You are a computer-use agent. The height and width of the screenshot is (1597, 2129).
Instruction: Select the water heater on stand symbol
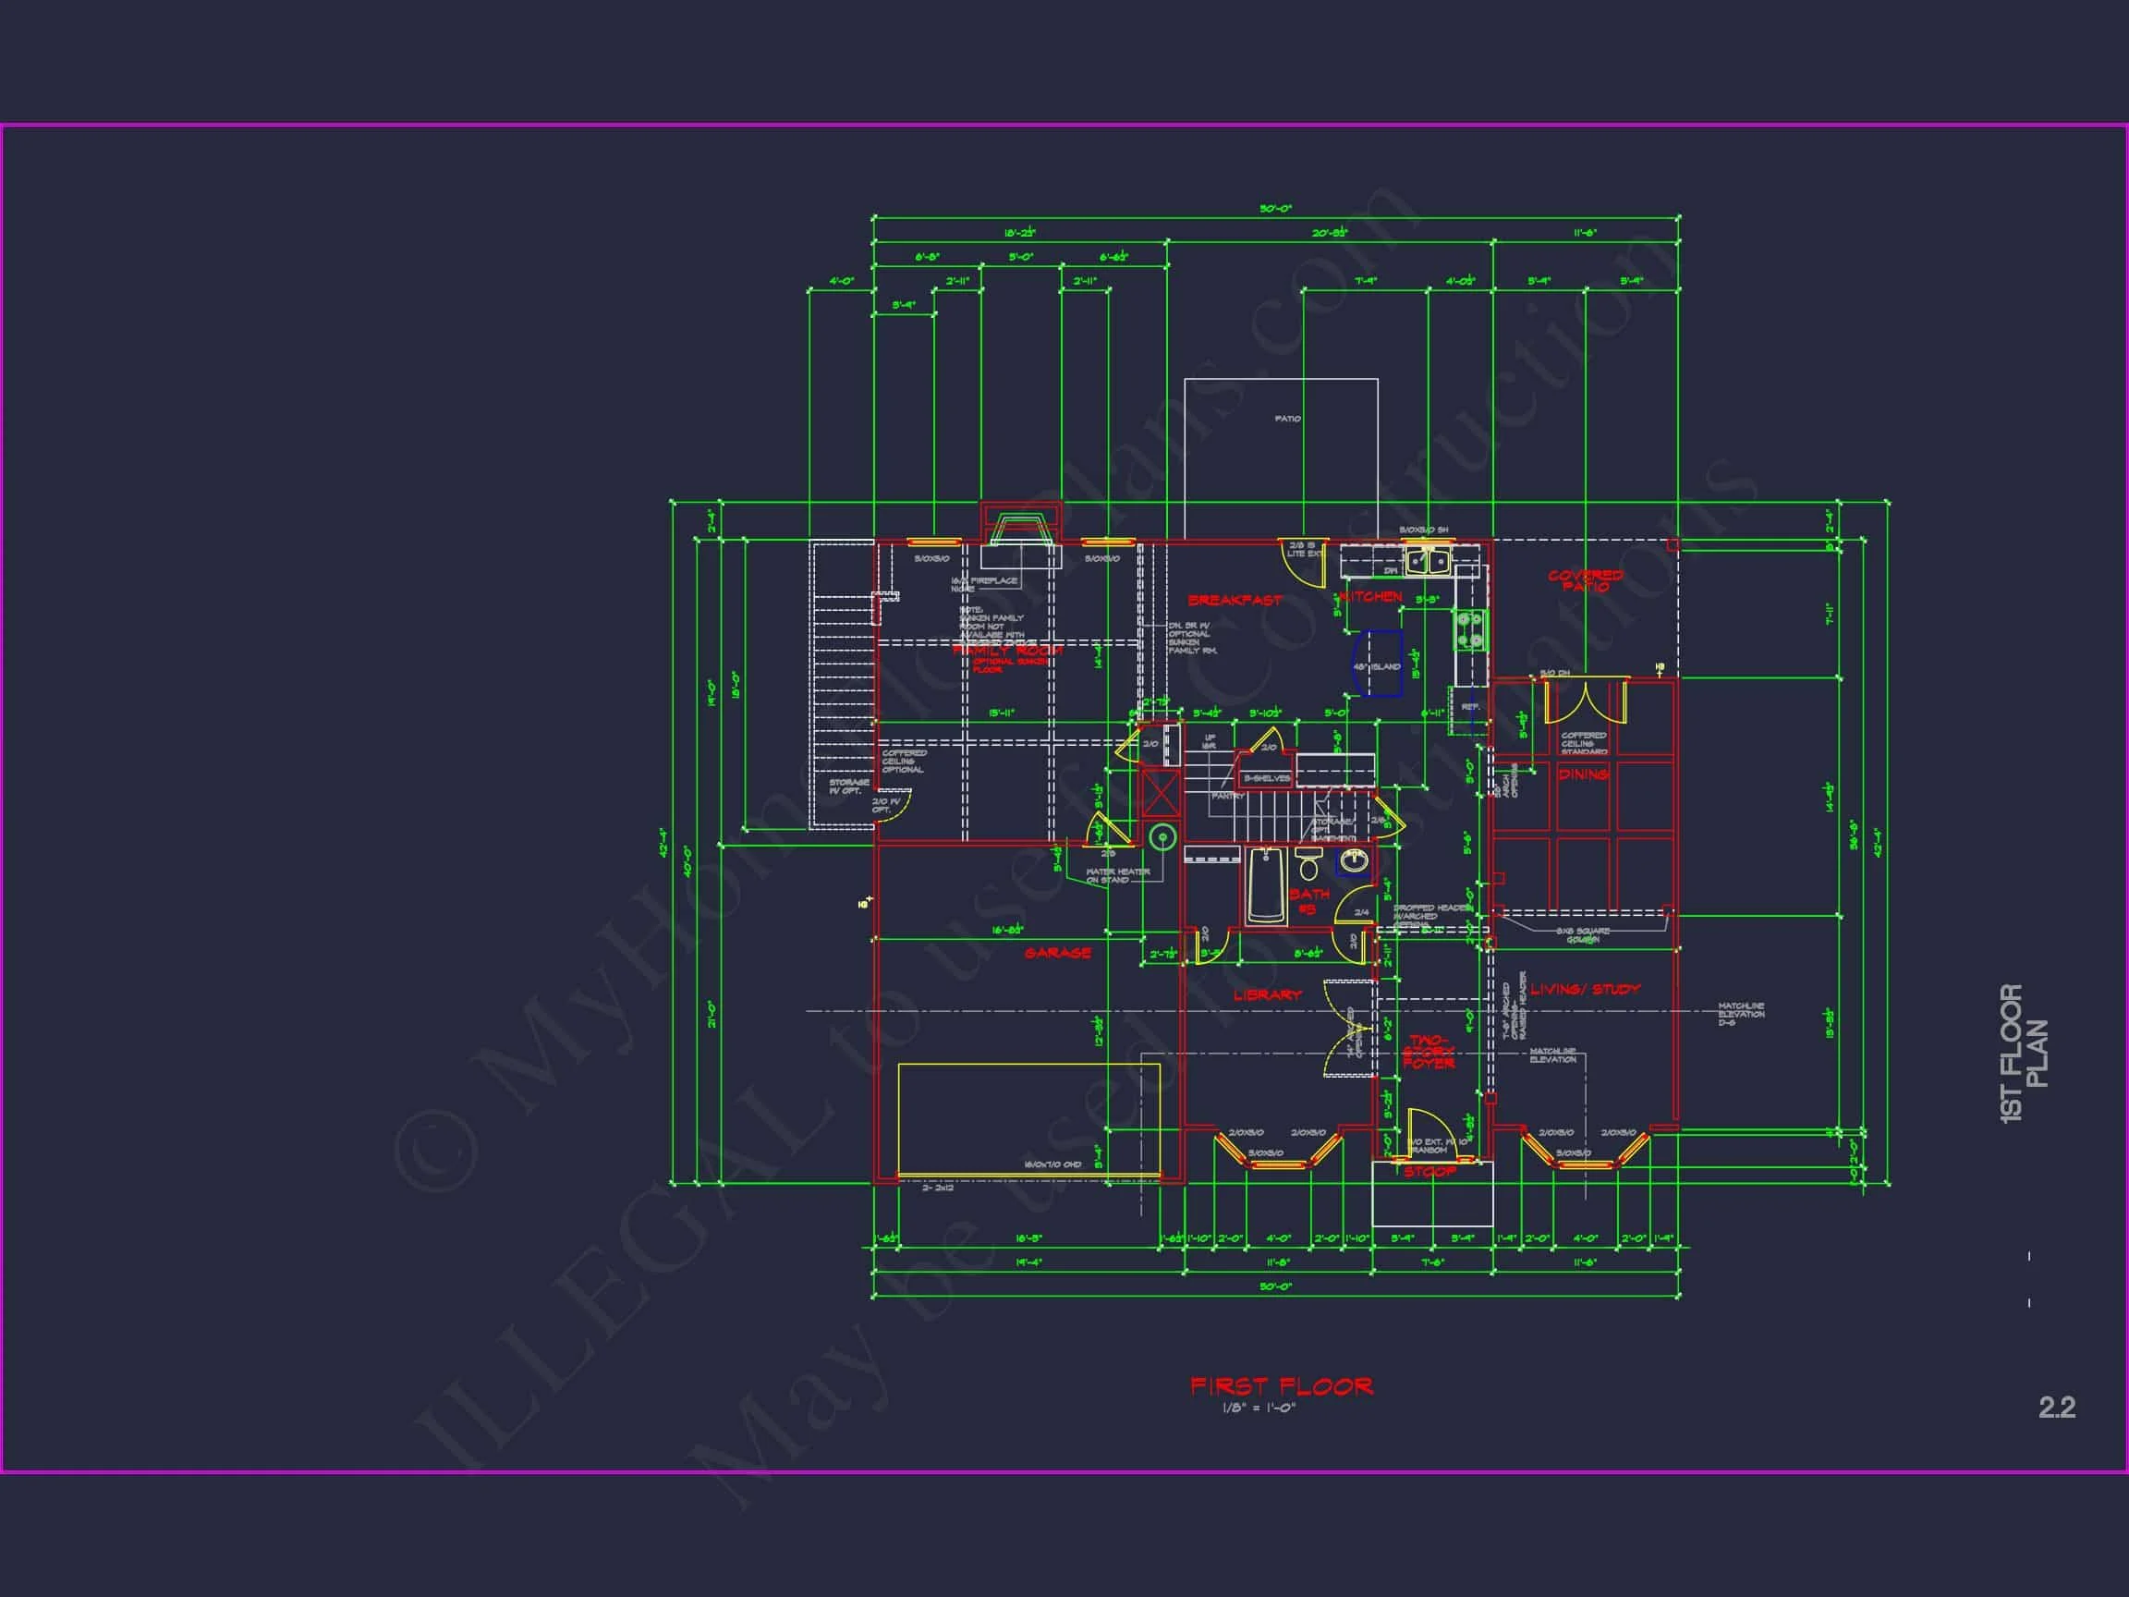1163,836
